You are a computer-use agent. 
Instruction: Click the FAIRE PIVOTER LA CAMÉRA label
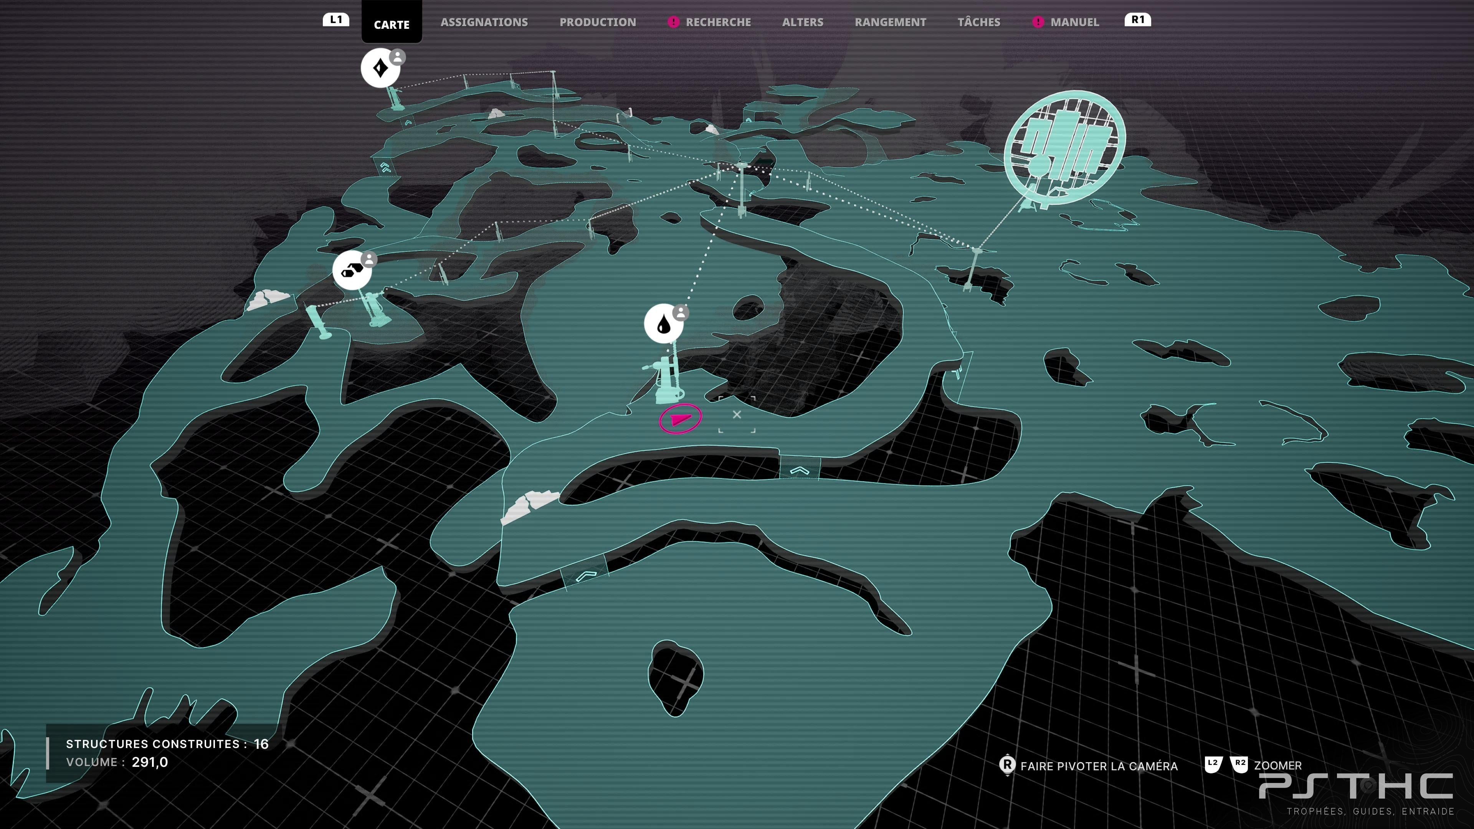1099,766
